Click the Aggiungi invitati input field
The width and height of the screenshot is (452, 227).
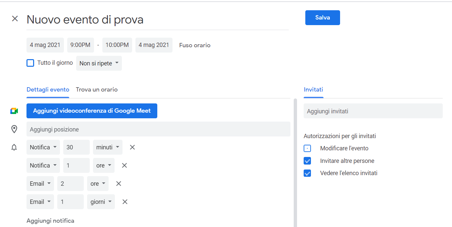click(373, 111)
